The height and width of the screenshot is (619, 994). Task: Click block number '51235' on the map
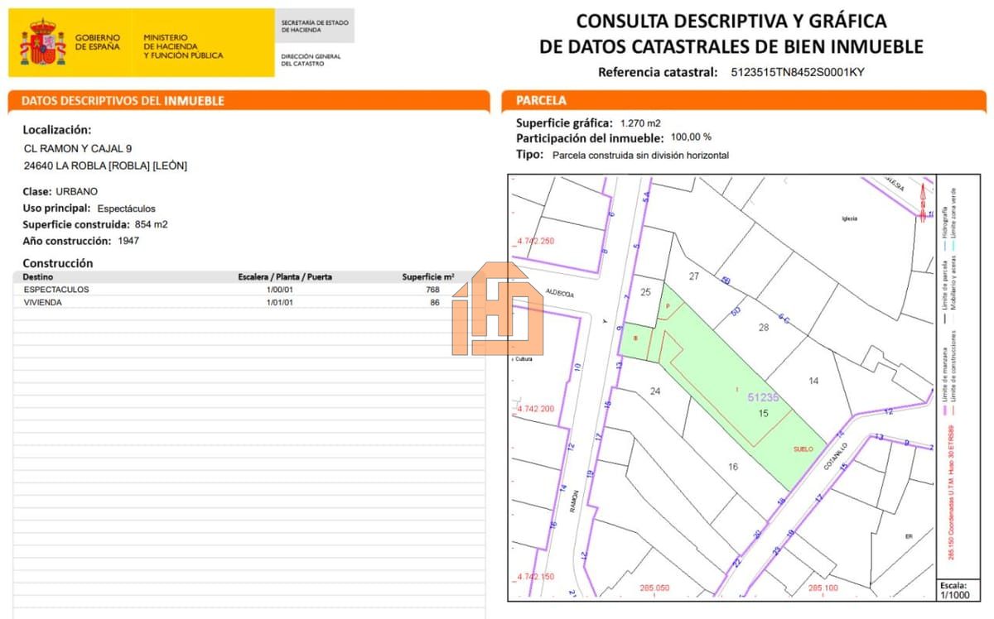[x=763, y=397]
